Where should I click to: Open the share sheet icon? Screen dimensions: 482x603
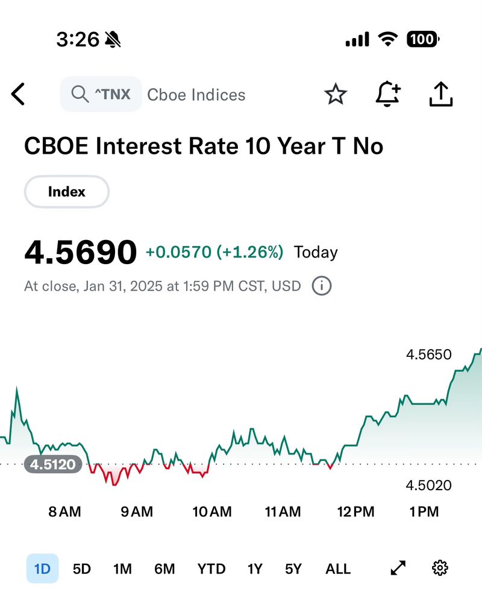[x=441, y=95]
